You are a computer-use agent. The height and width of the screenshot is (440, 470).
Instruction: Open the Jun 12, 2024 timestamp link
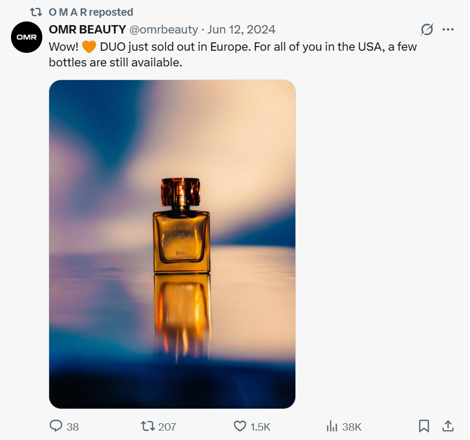pyautogui.click(x=241, y=29)
